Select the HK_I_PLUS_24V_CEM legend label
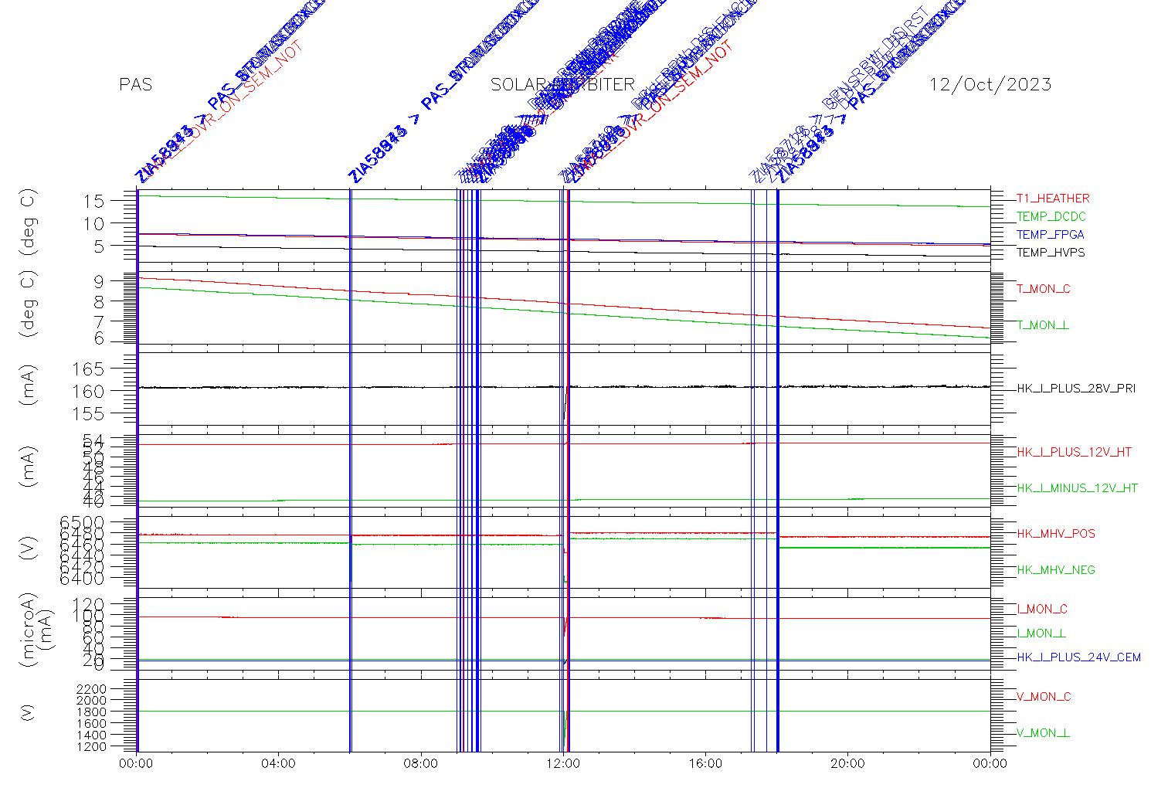This screenshot has height=788, width=1168. [x=1079, y=657]
